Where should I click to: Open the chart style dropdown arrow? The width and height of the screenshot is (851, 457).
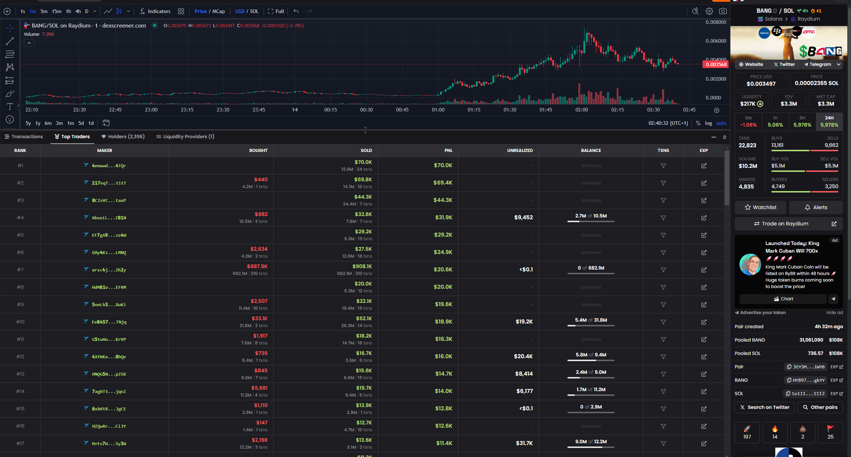[x=129, y=11]
